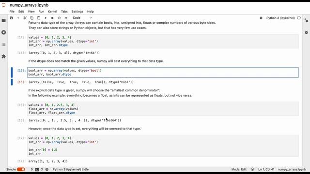Screen dimensions: 310x174
Task: Enable debugger bug icon in toolbar
Action: pyautogui.click(x=261, y=18)
